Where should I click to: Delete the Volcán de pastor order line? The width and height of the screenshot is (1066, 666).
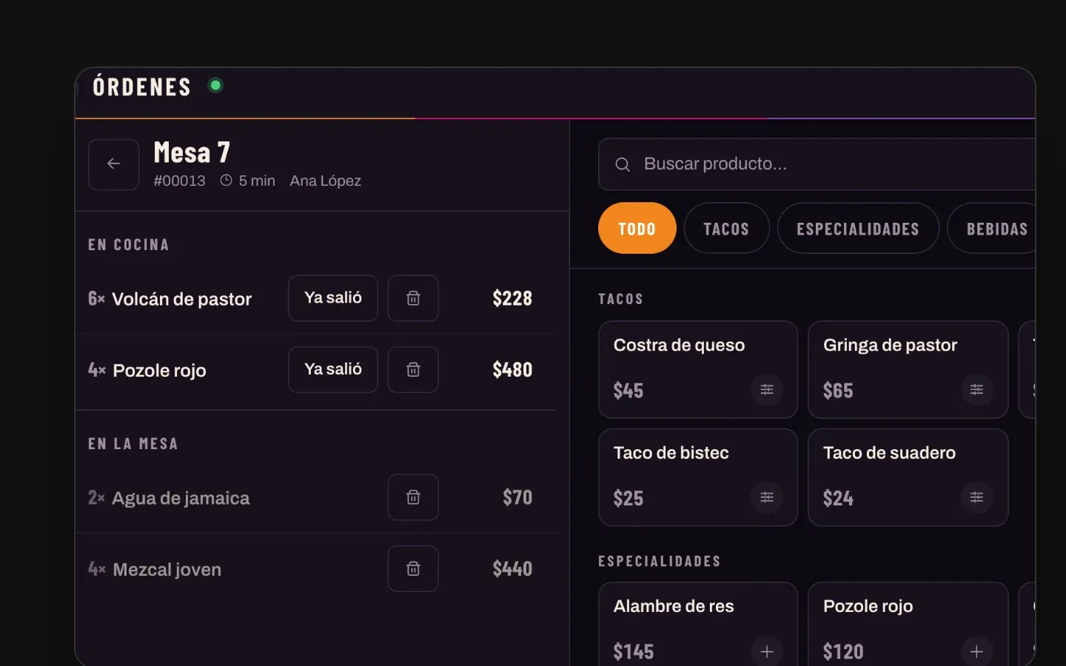pyautogui.click(x=413, y=298)
